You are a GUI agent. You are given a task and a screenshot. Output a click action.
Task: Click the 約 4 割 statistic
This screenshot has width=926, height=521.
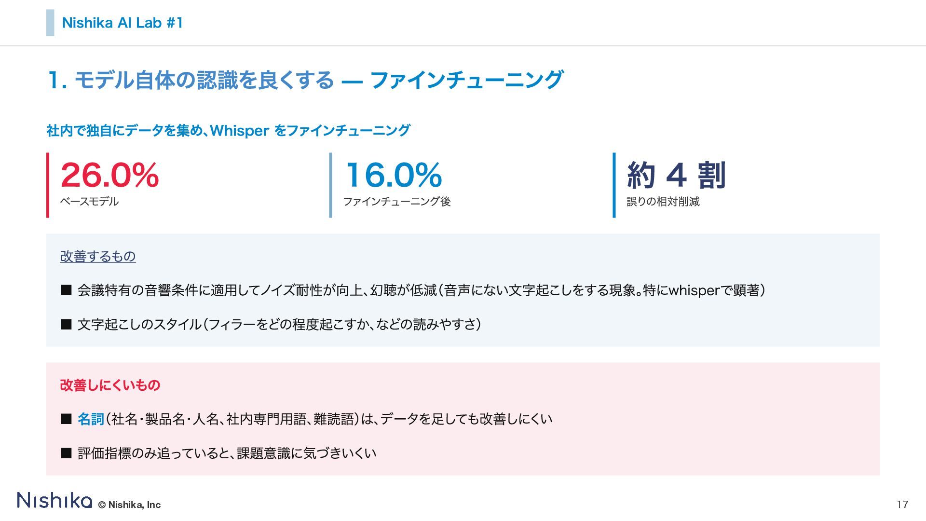pos(676,175)
